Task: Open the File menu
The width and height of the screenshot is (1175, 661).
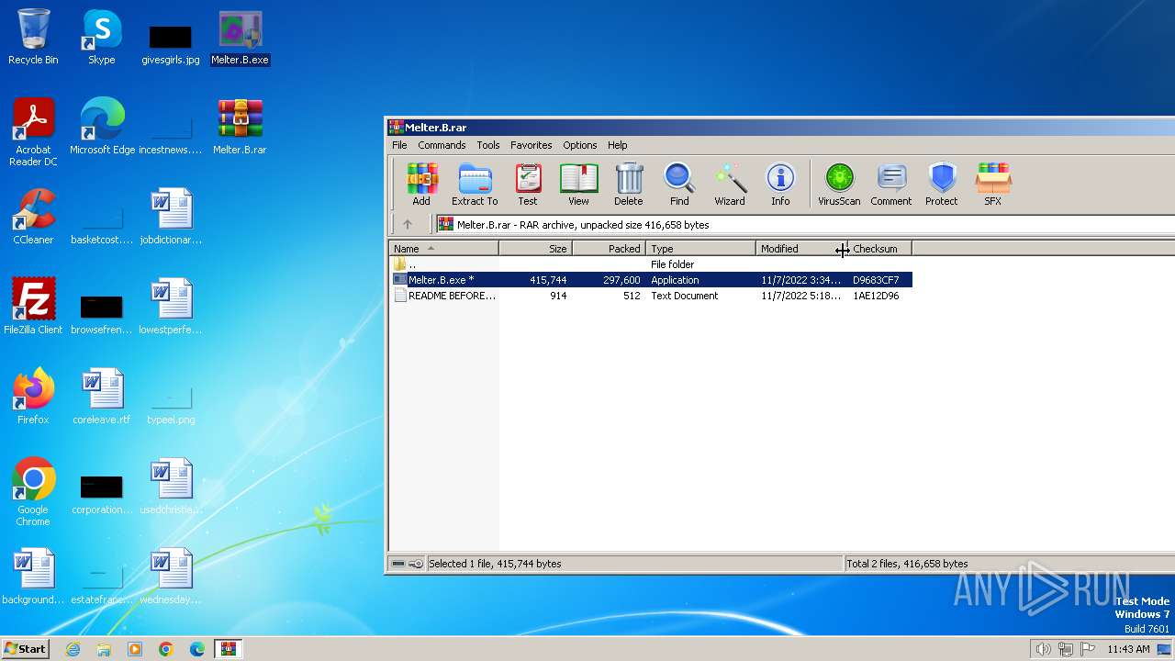Action: point(399,145)
